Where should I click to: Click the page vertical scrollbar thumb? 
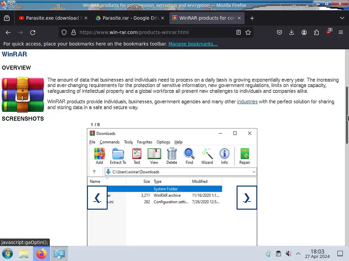click(347, 115)
